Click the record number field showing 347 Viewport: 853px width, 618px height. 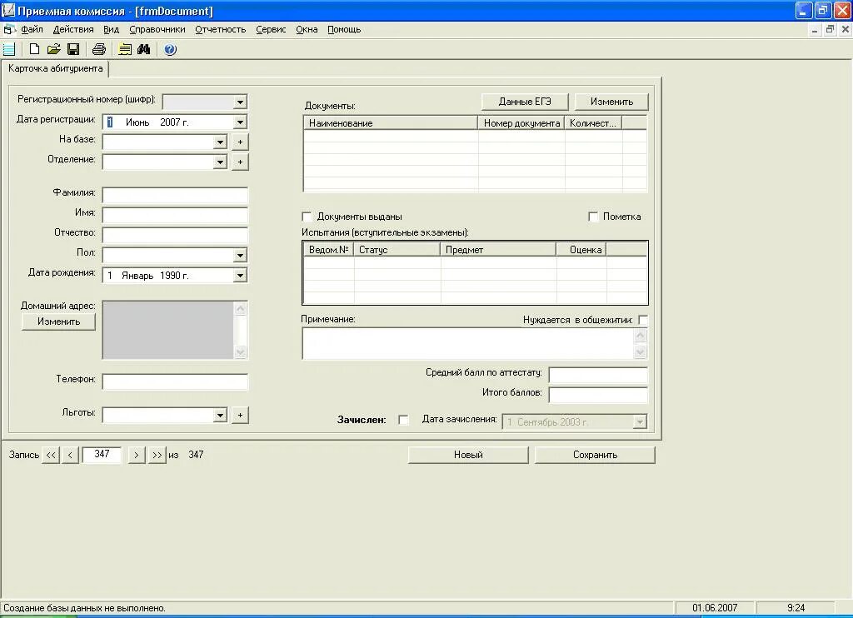click(102, 454)
